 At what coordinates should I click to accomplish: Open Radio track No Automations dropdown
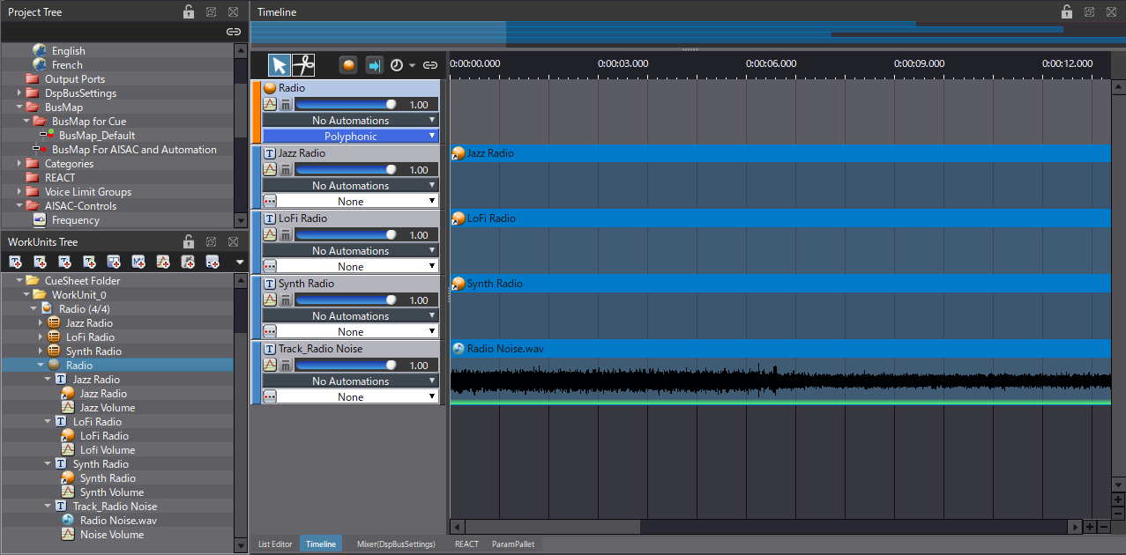pyautogui.click(x=351, y=121)
